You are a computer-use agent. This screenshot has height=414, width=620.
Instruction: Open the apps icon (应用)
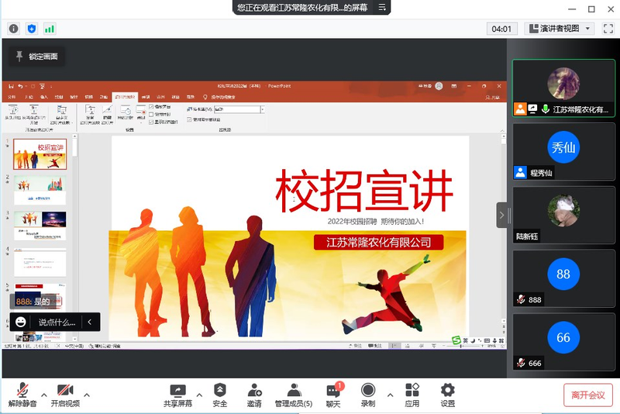tap(412, 390)
